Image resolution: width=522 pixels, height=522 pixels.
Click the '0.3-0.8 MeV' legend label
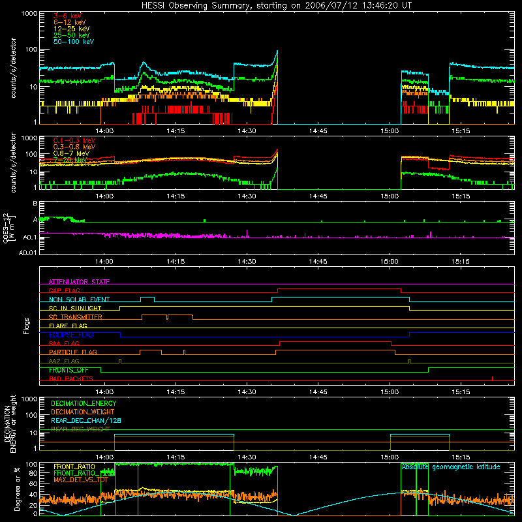[74, 147]
